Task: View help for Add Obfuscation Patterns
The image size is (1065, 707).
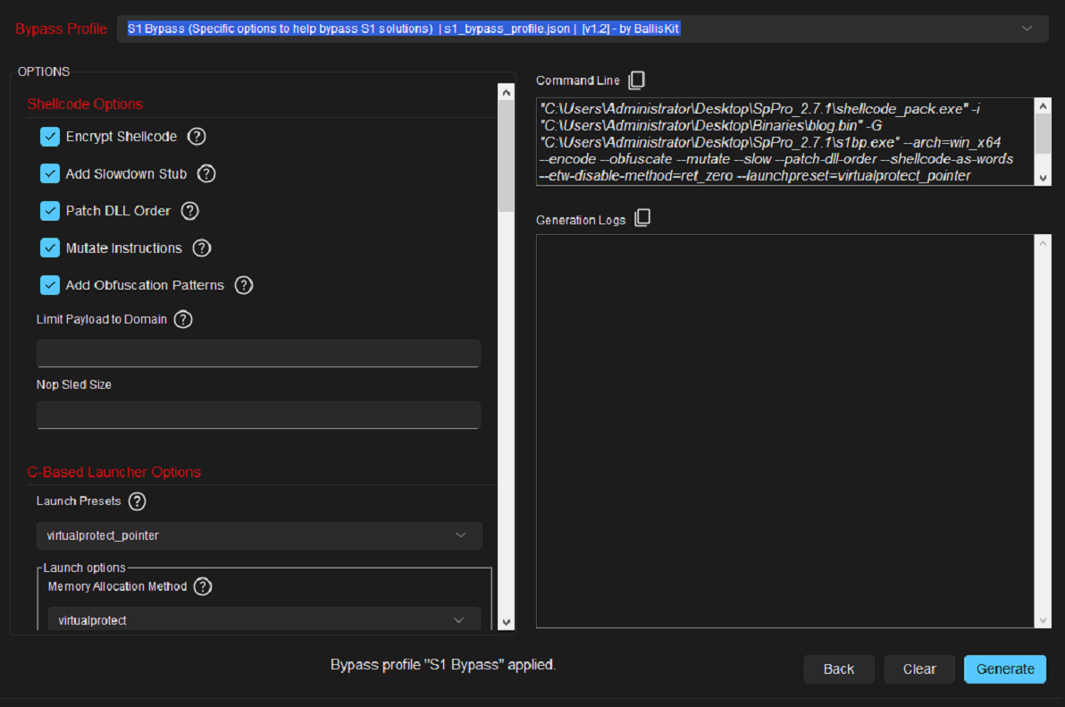Action: (x=244, y=285)
